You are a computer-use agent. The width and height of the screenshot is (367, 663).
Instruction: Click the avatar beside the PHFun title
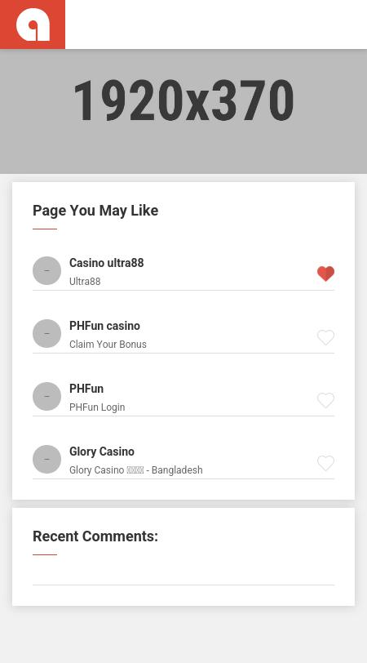click(x=46, y=397)
